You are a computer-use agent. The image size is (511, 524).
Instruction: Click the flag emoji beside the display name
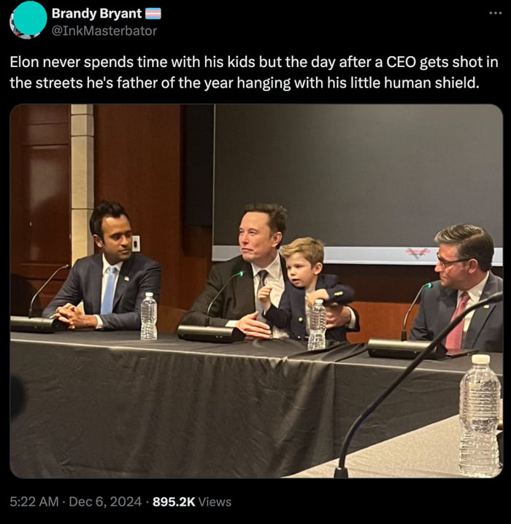(153, 14)
